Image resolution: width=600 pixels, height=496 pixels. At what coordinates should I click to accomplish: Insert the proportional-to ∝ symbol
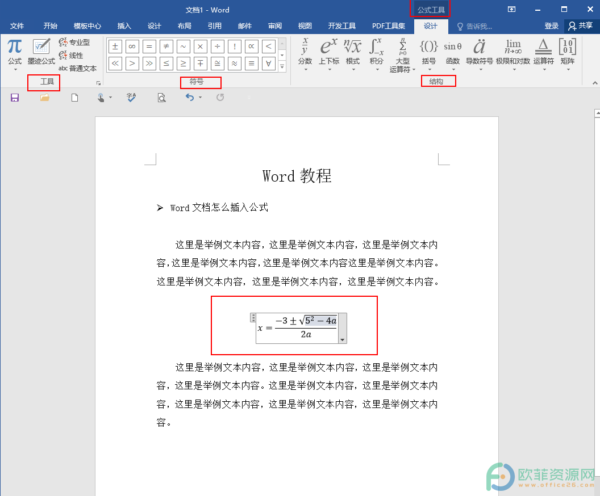point(251,47)
